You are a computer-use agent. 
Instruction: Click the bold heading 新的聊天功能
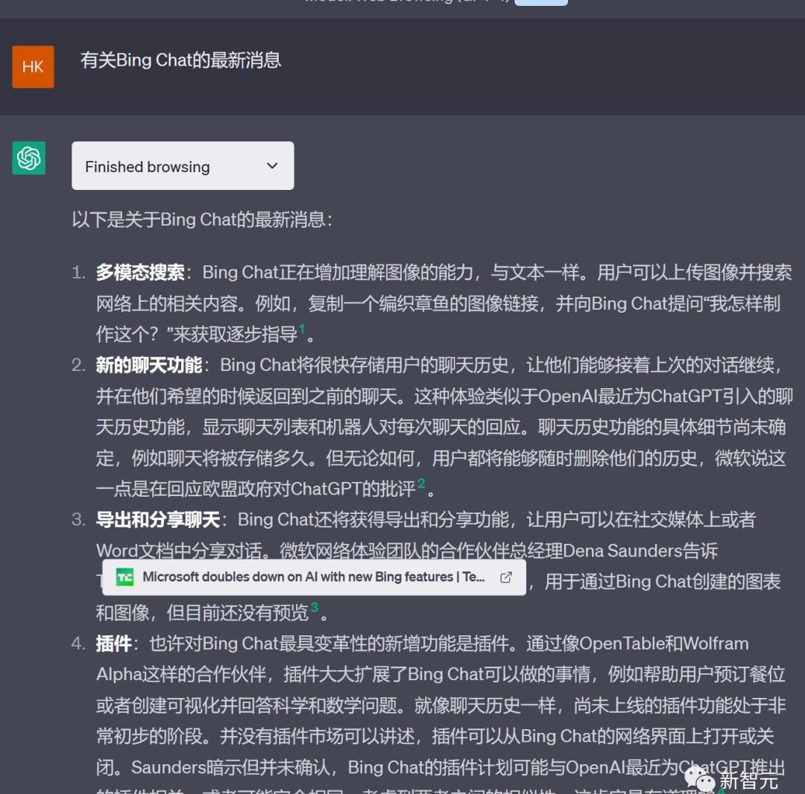point(149,365)
